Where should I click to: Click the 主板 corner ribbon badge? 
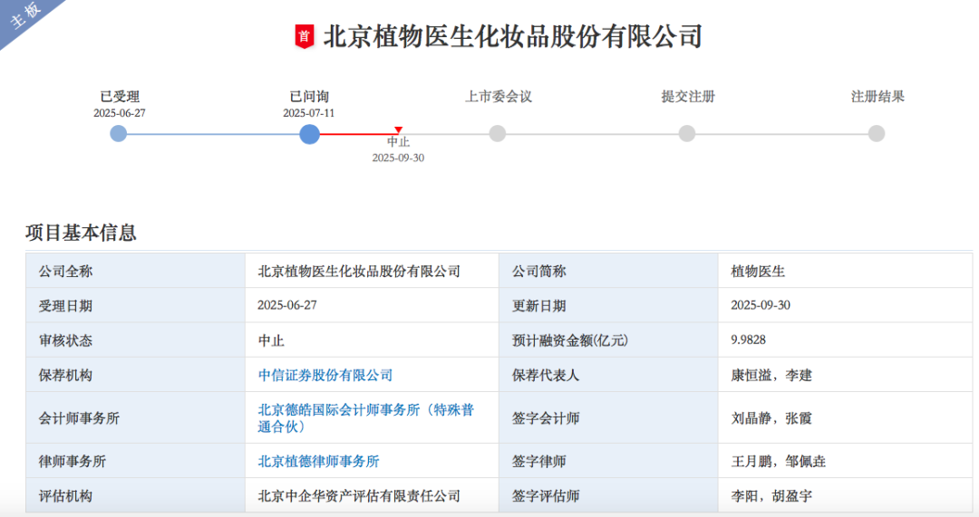[25, 18]
